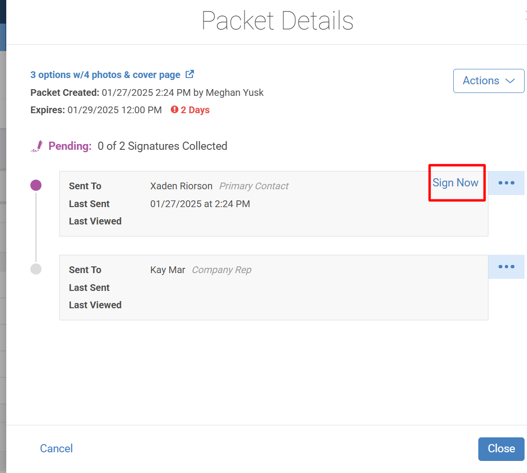Open the '3 options w/4 photos & cover page' link

coord(105,75)
